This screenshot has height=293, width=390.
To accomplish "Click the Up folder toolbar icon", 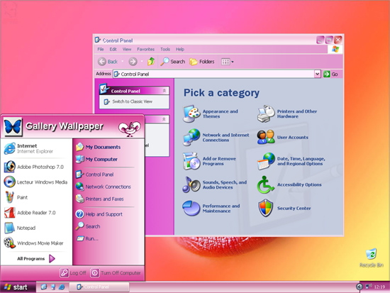I will pos(151,61).
